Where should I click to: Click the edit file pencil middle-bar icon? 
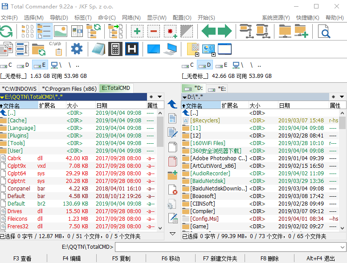click(x=173, y=133)
